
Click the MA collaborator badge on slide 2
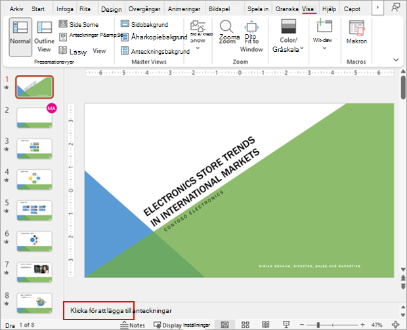(51, 108)
